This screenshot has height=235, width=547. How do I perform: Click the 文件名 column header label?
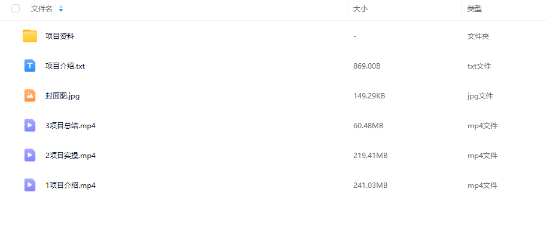coord(41,9)
